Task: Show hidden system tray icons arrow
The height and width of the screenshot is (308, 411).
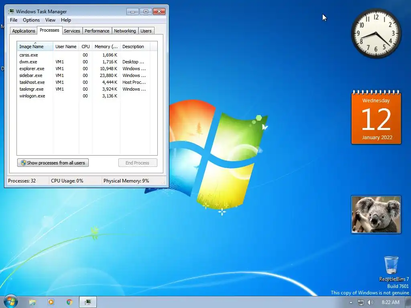Action: click(x=351, y=302)
